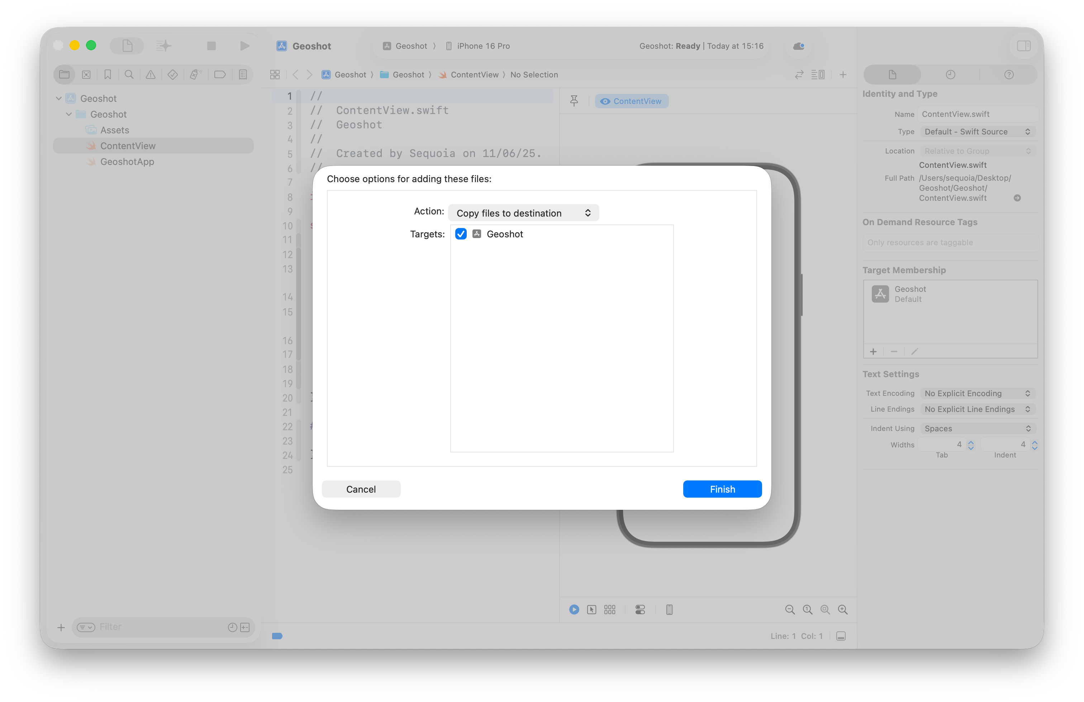The image size is (1084, 702).
Task: Click ContentView in the jump bar breadcrumb
Action: [474, 75]
